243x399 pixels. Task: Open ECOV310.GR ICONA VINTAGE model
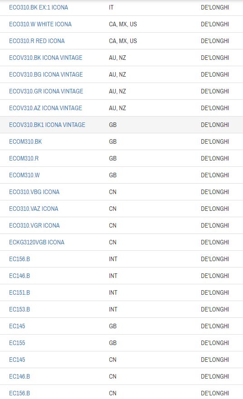click(46, 91)
